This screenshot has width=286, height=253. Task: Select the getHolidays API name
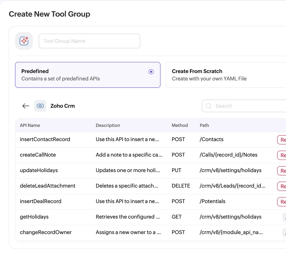coord(34,217)
